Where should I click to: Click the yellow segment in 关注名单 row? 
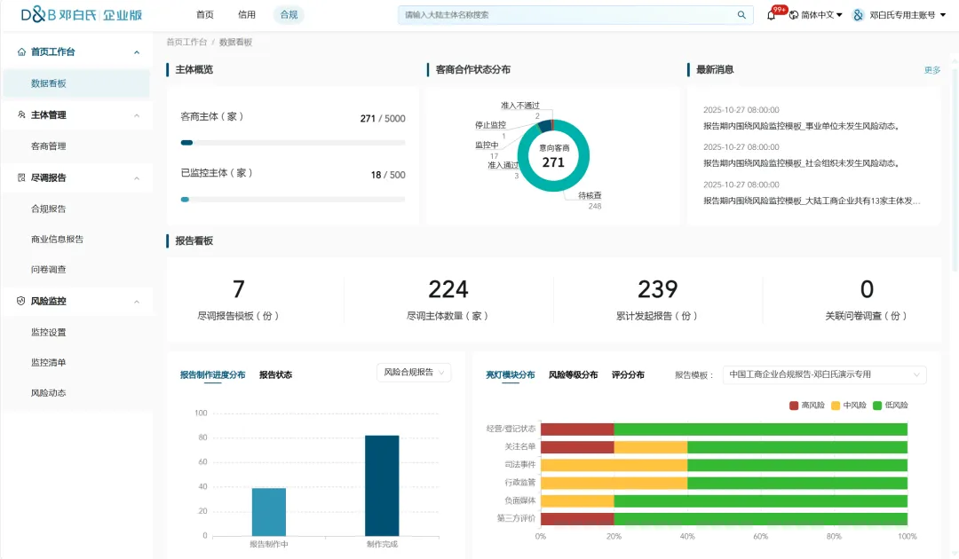(x=651, y=447)
